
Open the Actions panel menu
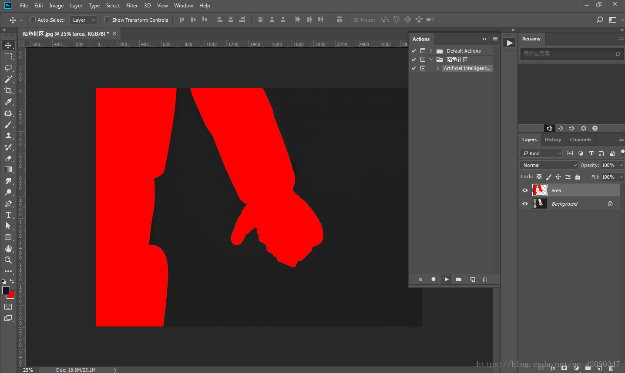(495, 39)
